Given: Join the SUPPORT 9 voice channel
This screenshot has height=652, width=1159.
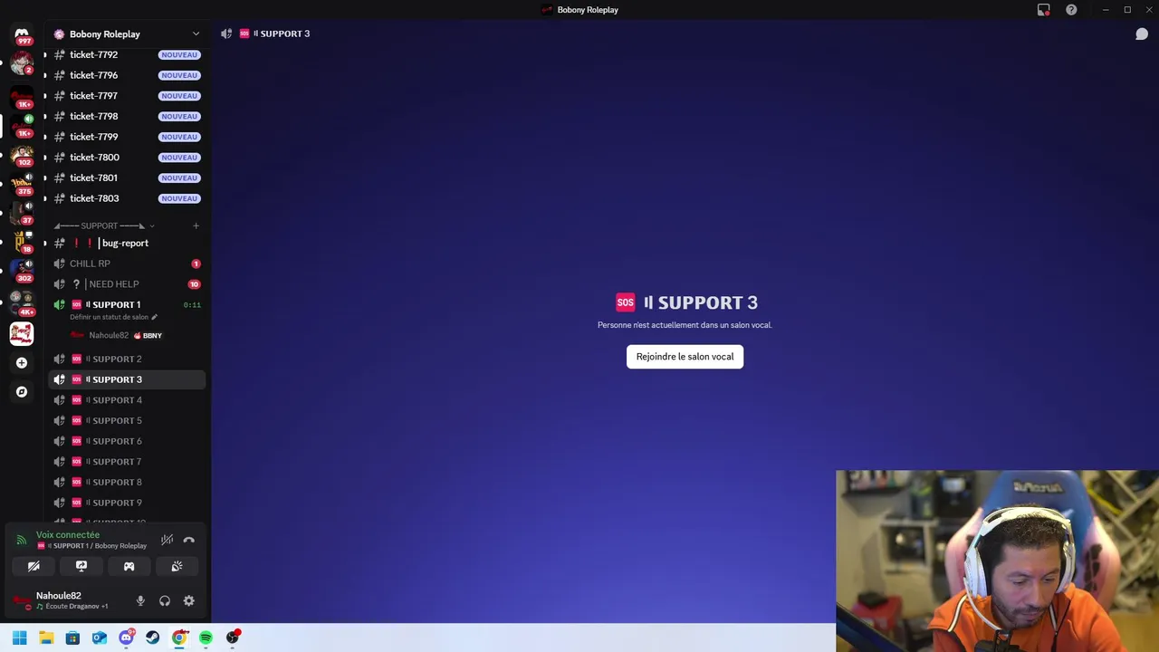Looking at the screenshot, I should [x=127, y=503].
